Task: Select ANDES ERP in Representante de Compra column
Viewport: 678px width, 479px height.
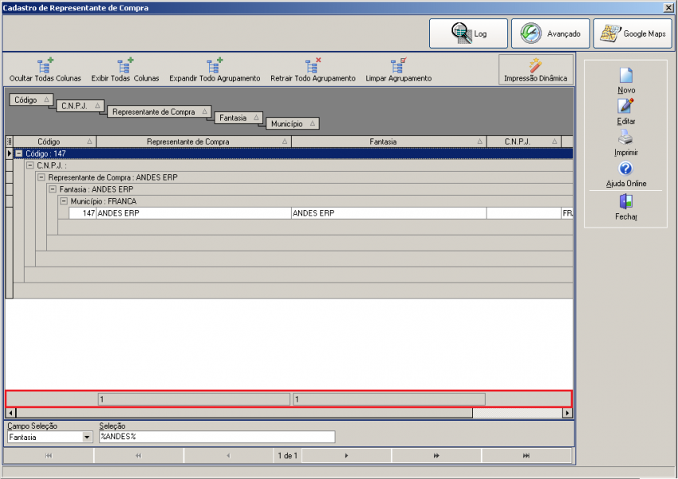Action: point(194,213)
